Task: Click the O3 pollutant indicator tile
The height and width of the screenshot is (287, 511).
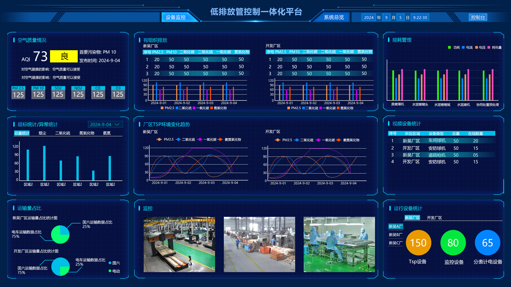Action: pos(118,92)
